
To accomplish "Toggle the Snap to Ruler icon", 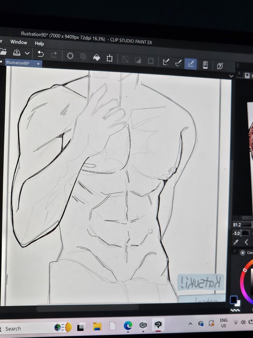I will (x=166, y=62).
